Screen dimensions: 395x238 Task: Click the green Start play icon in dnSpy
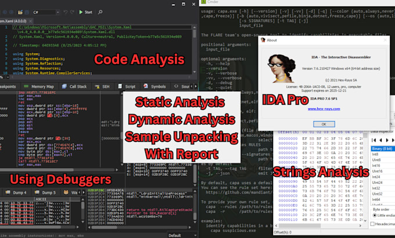(81, 12)
